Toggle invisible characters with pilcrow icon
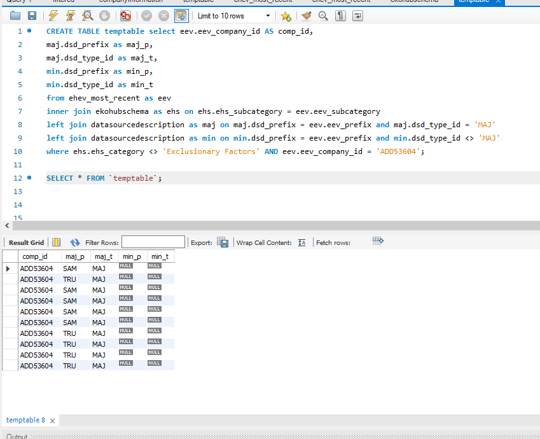 click(x=340, y=15)
